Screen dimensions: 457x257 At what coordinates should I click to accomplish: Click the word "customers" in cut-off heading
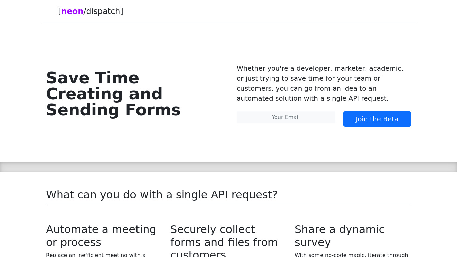(x=198, y=254)
